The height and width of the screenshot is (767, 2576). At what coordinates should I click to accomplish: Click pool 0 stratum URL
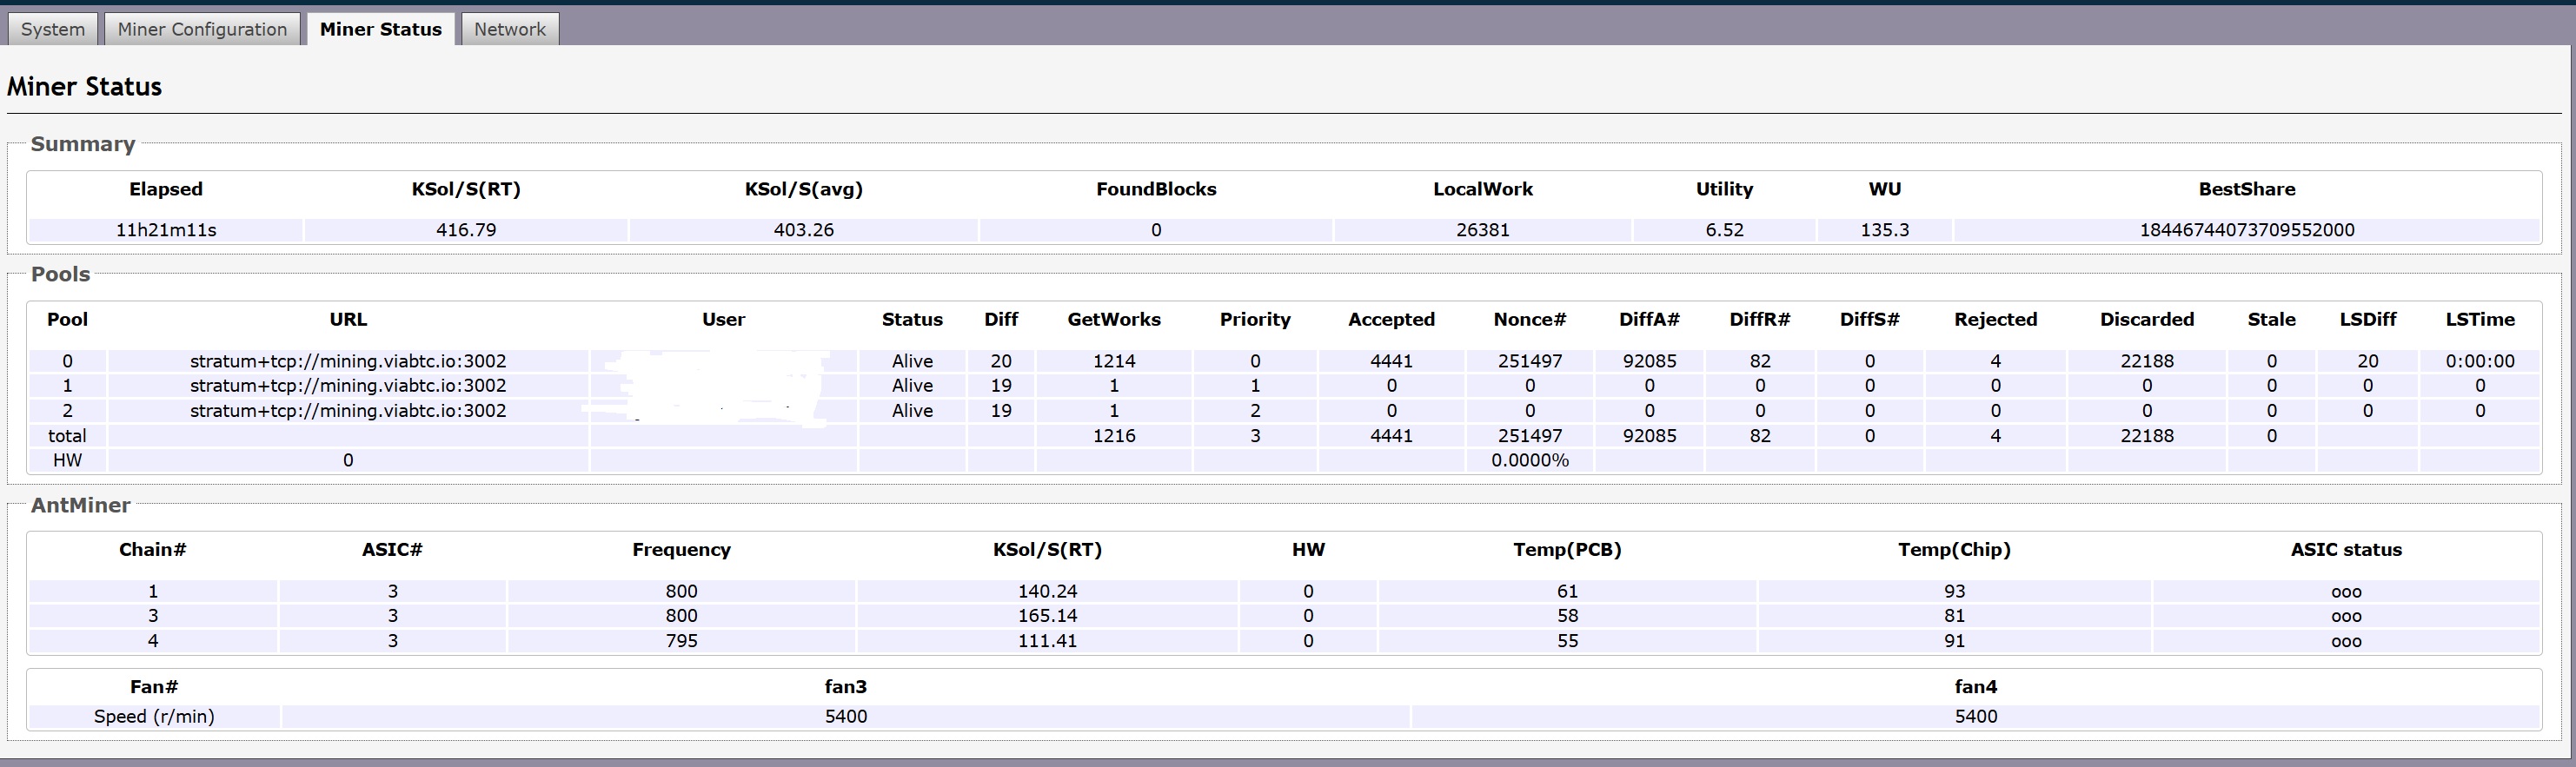tap(348, 361)
